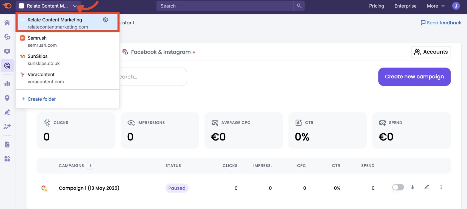The image size is (467, 209).
Task: Click the campaign search input field
Action: point(153,77)
